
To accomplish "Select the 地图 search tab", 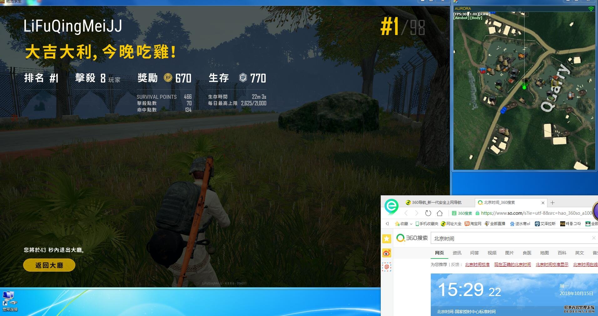I will [x=544, y=253].
